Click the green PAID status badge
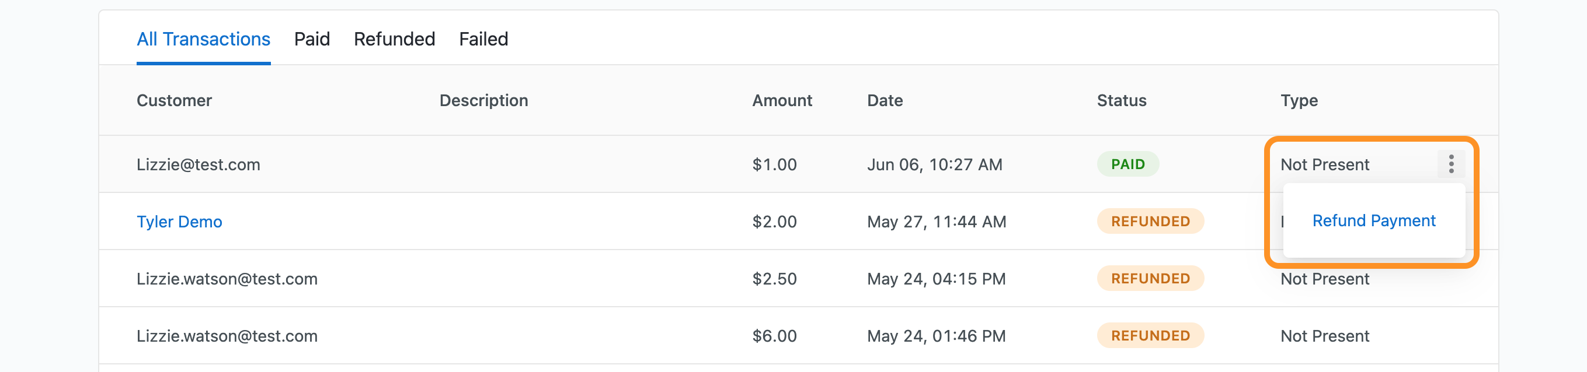The image size is (1587, 372). (x=1127, y=164)
